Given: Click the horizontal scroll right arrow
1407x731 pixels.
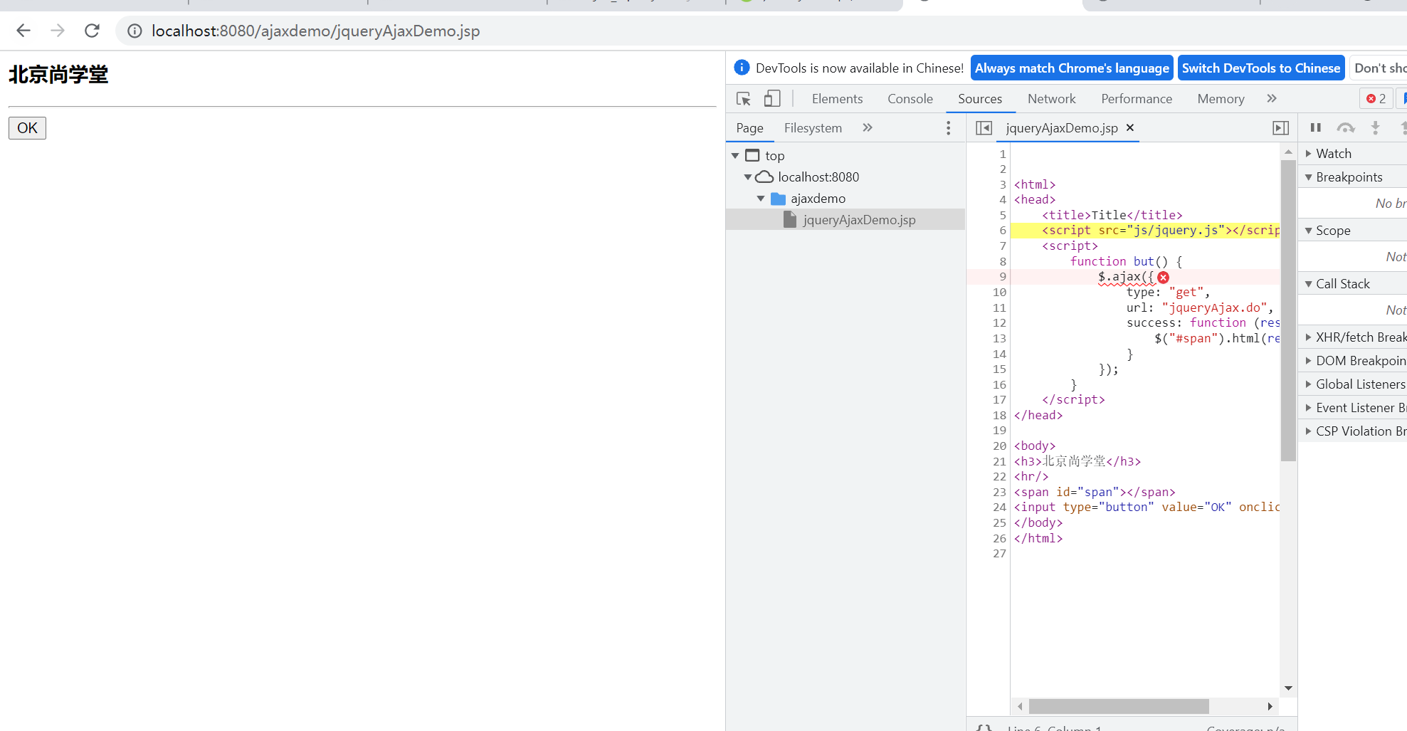Looking at the screenshot, I should click(1270, 706).
